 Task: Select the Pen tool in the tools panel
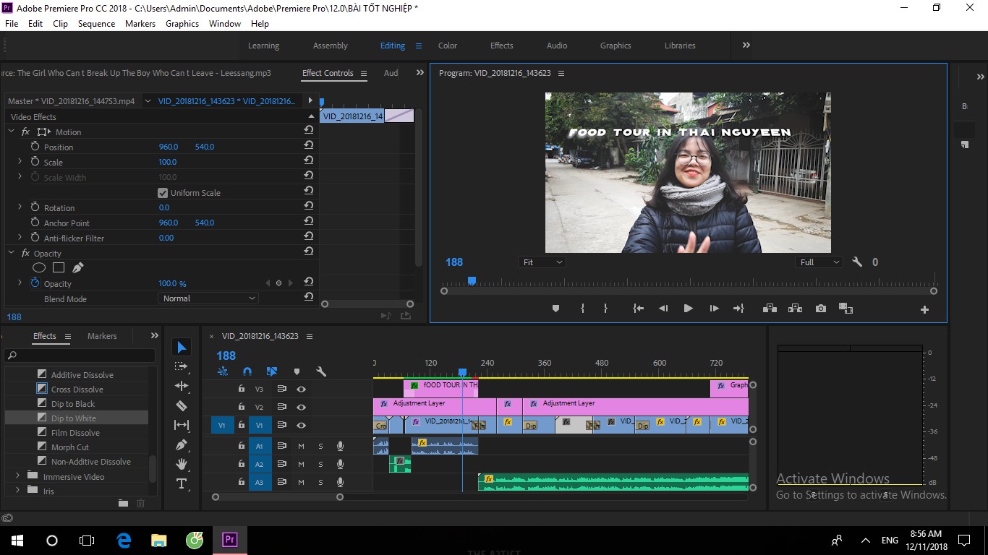pyautogui.click(x=182, y=444)
